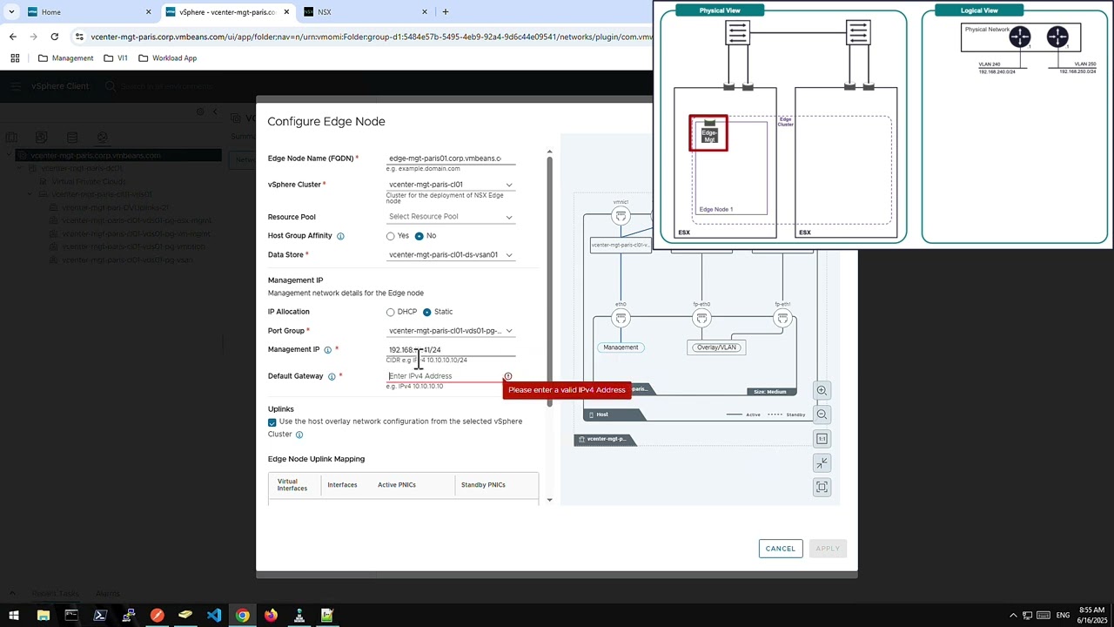Show info for Host Group Affinity

coord(340,236)
